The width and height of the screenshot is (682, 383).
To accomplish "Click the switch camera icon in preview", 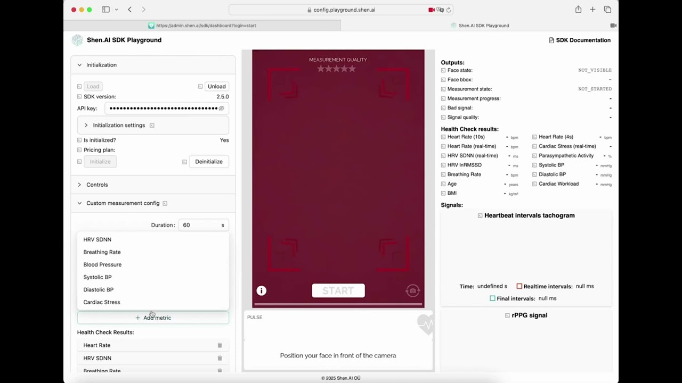I will click(412, 290).
